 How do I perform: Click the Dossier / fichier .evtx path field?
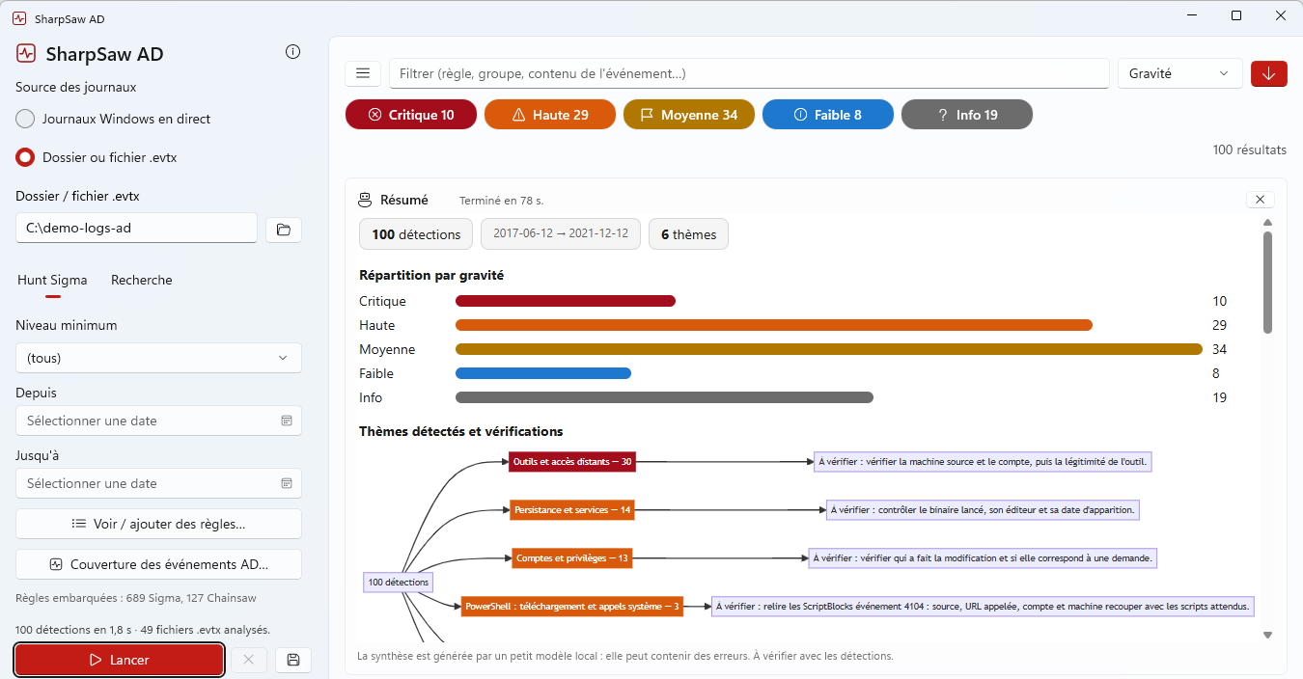(x=136, y=230)
